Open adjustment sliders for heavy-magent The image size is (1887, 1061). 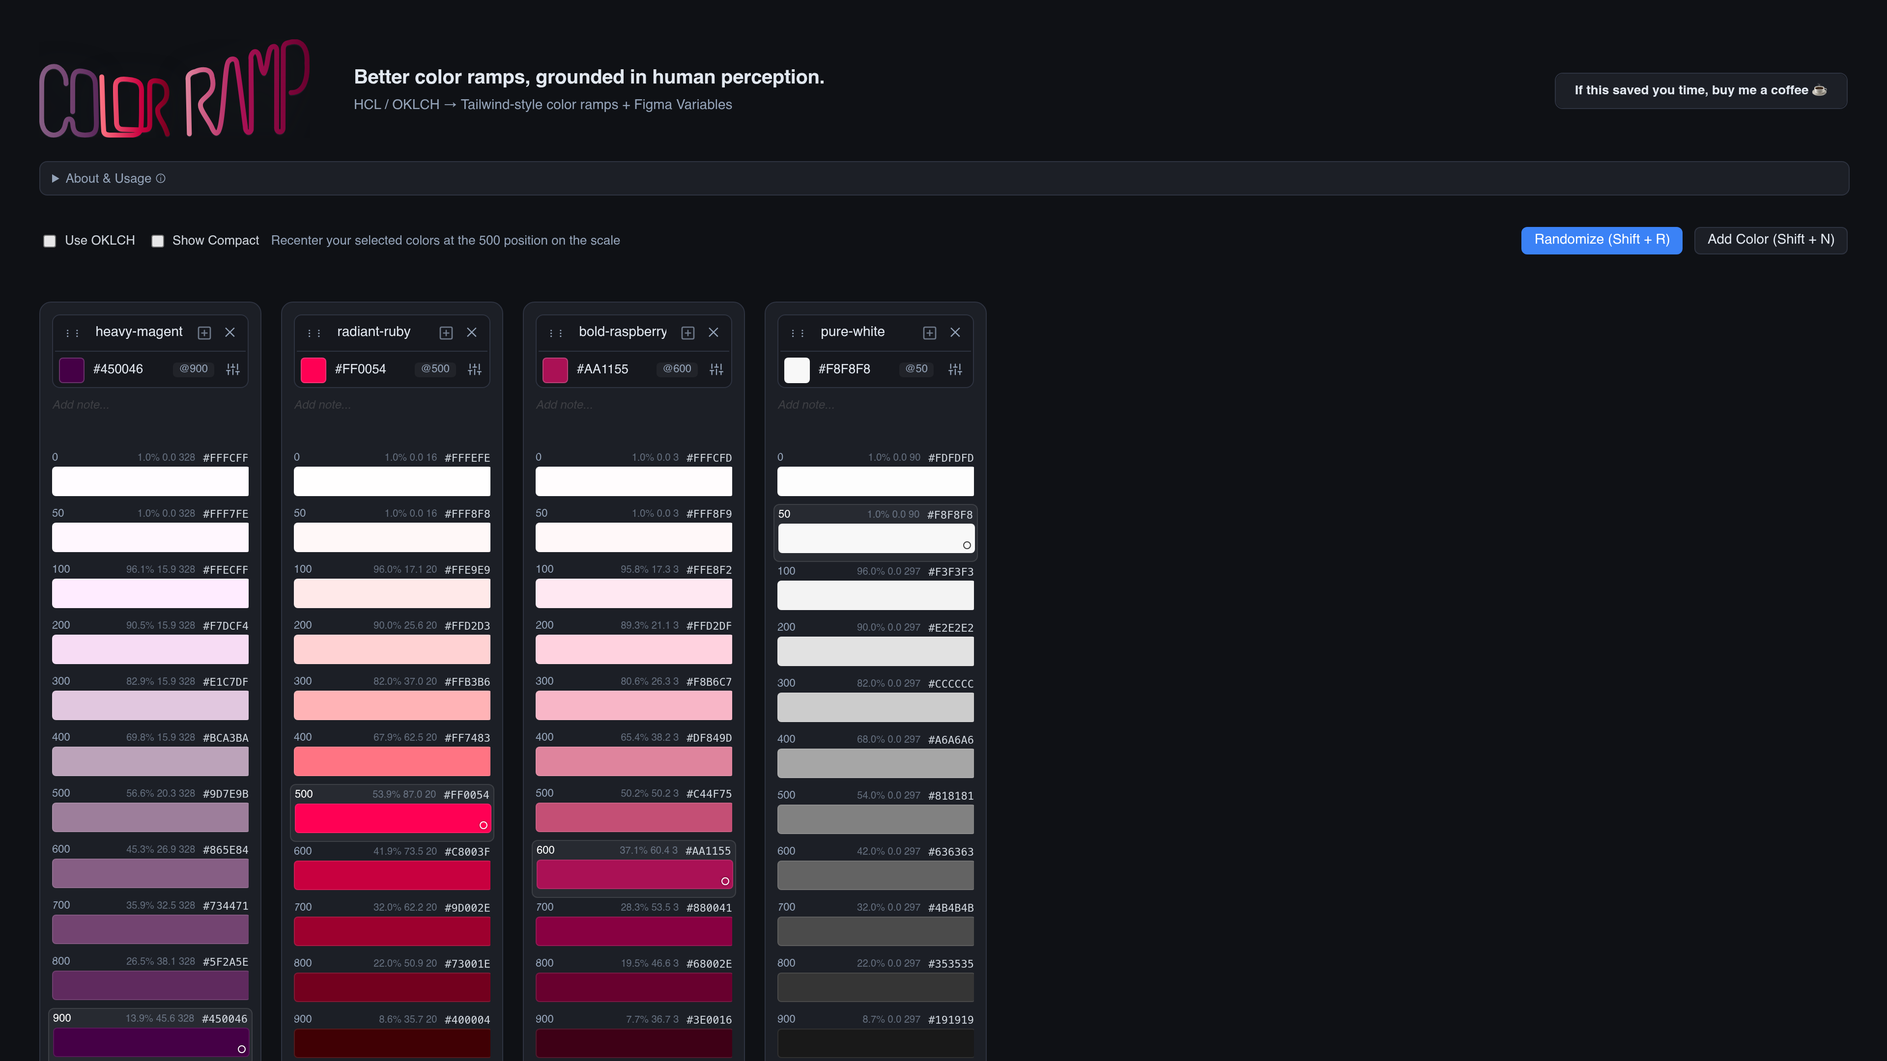(233, 369)
